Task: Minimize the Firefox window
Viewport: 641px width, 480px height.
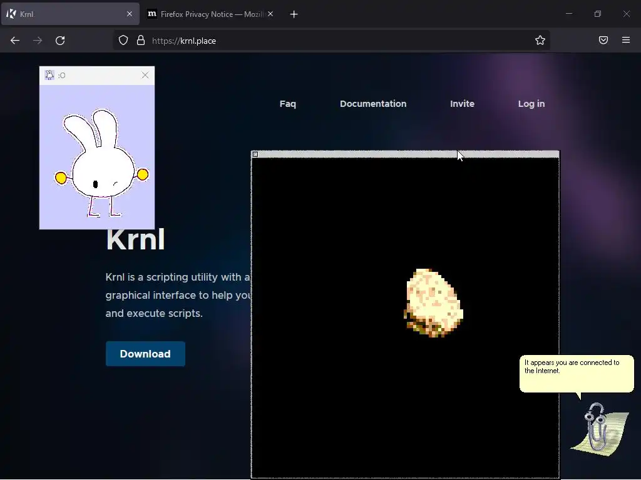Action: coord(568,14)
